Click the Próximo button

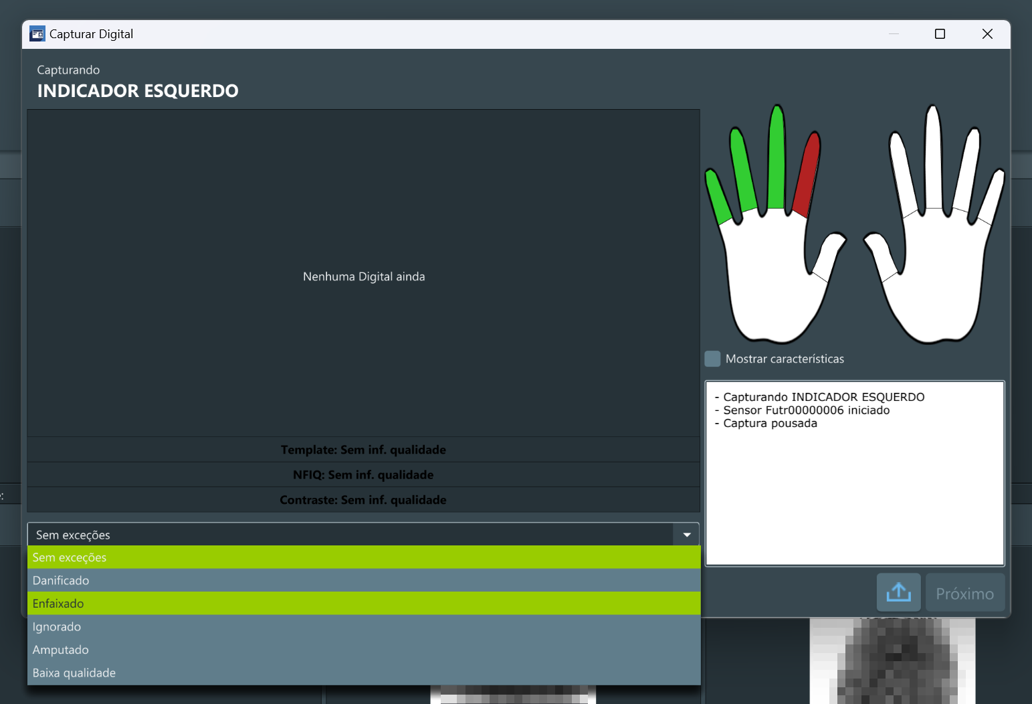coord(965,592)
